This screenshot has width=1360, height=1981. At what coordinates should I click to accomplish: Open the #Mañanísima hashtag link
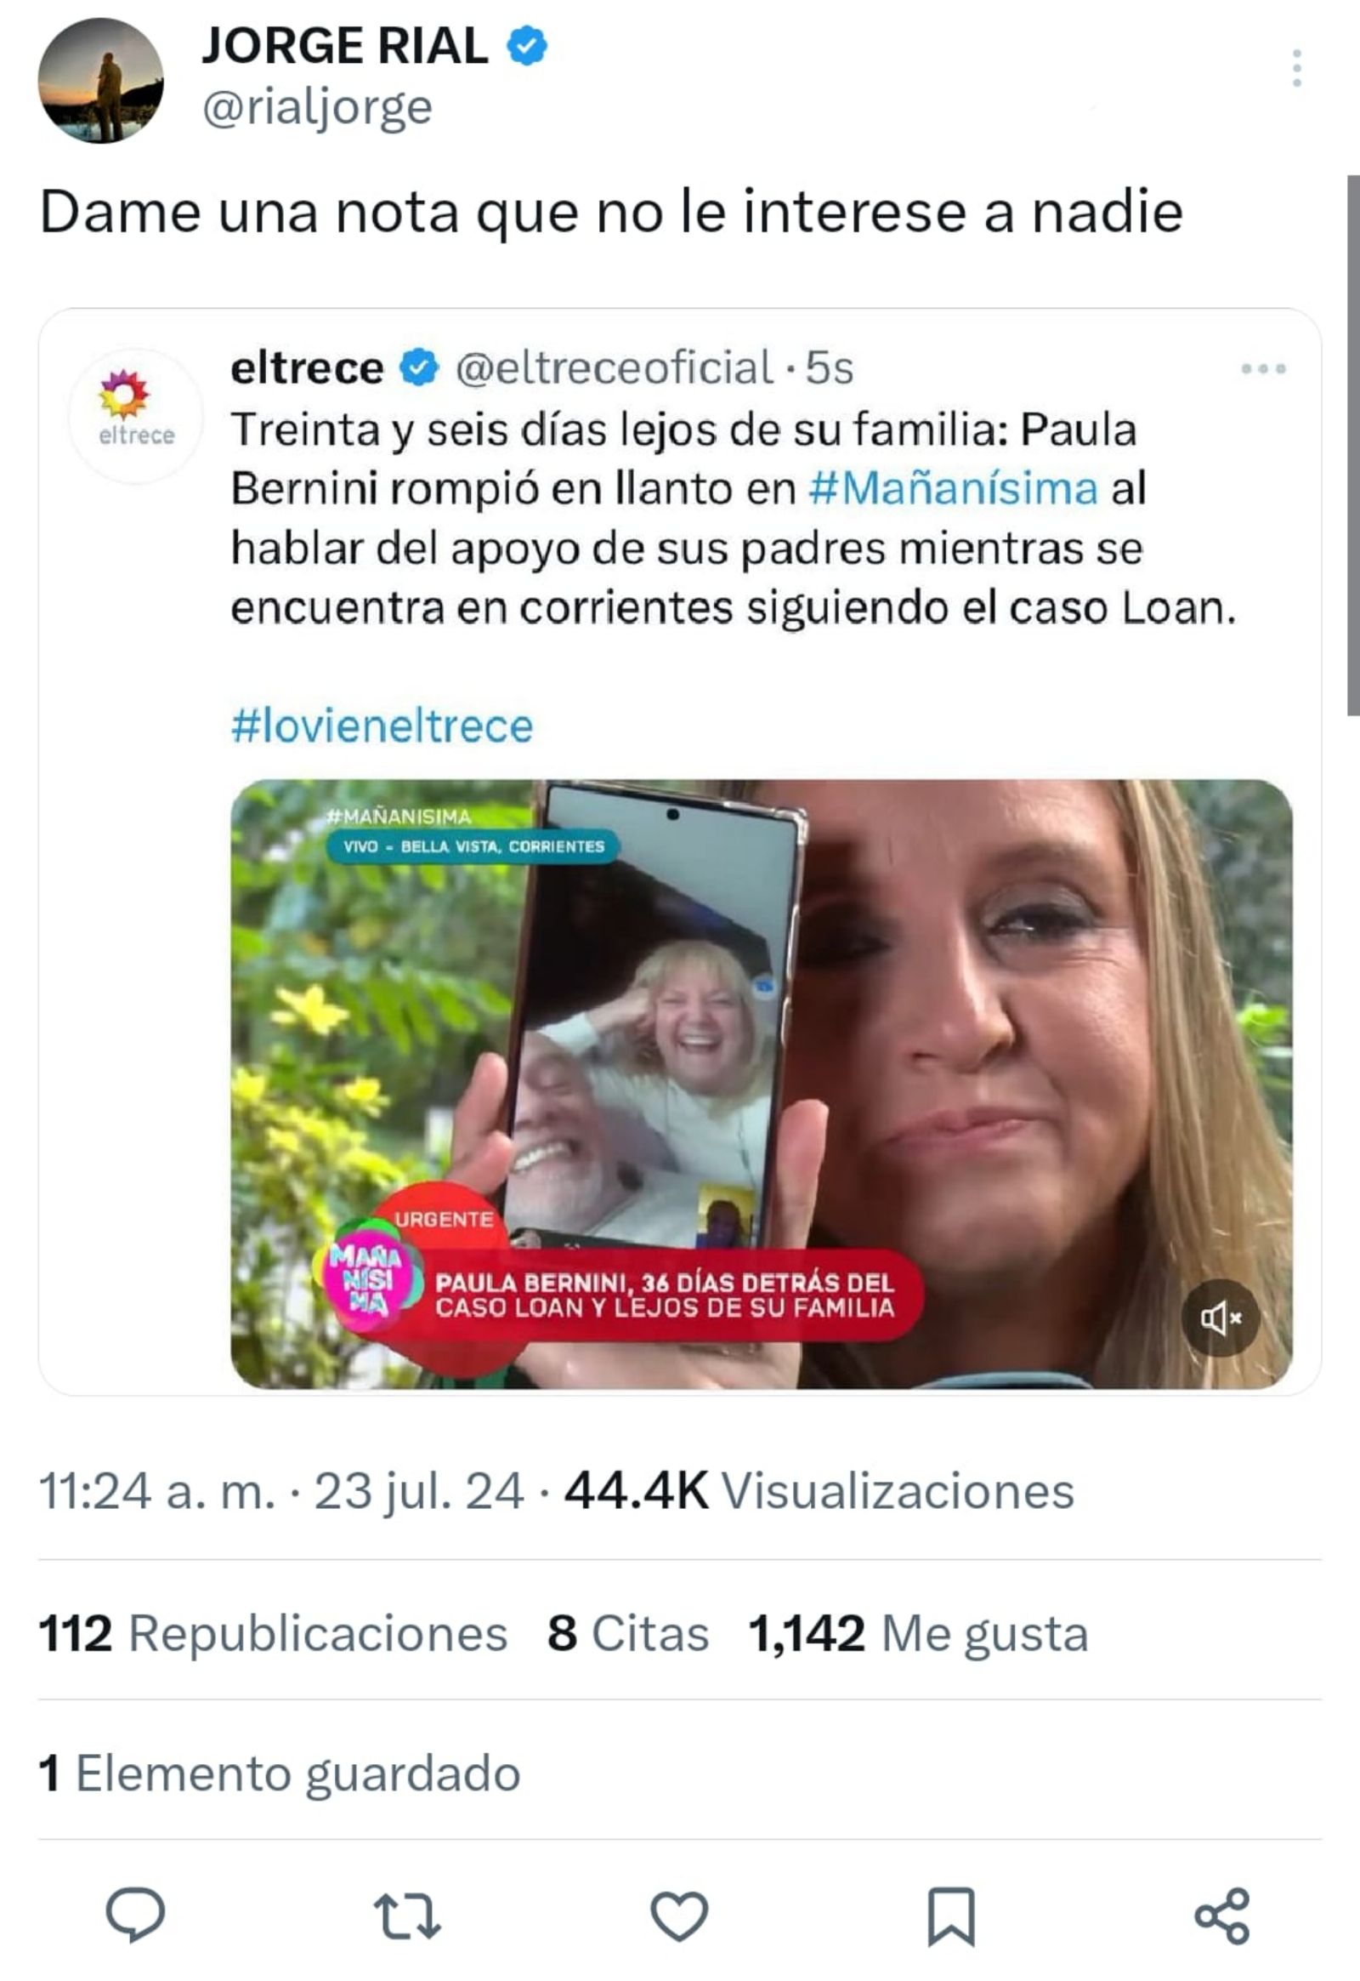(953, 488)
